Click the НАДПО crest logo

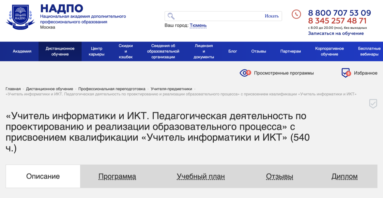coord(20,17)
